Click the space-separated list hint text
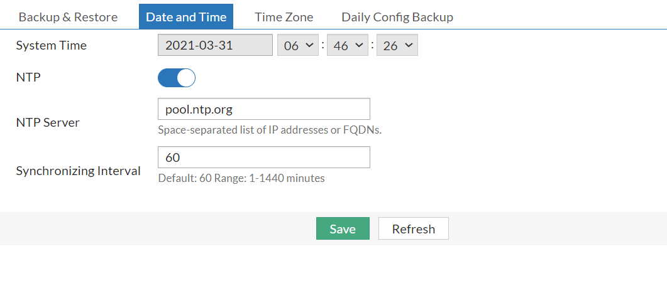This screenshot has width=667, height=288. (x=270, y=130)
